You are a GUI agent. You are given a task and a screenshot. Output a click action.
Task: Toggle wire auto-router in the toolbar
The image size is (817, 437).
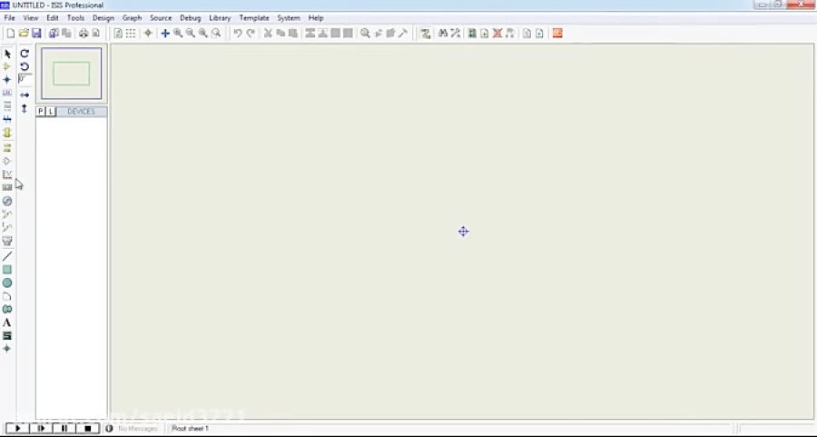[x=426, y=34]
